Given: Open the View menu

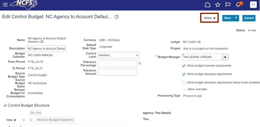Looking at the screenshot, I should coord(11,120).
